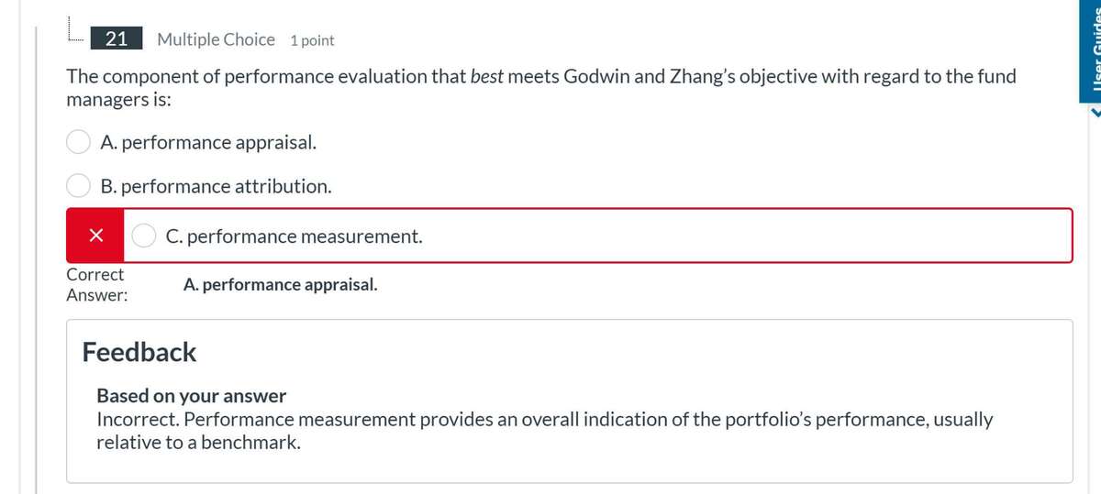This screenshot has height=494, width=1101.
Task: Select radio button for performance measurement
Action: click(x=143, y=236)
